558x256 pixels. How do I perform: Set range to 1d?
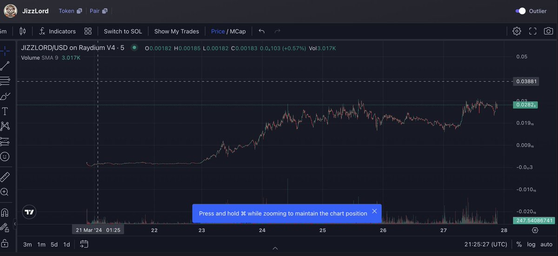pos(66,244)
